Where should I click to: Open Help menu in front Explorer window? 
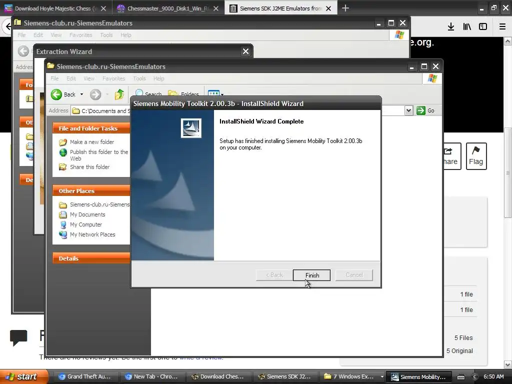[158, 78]
